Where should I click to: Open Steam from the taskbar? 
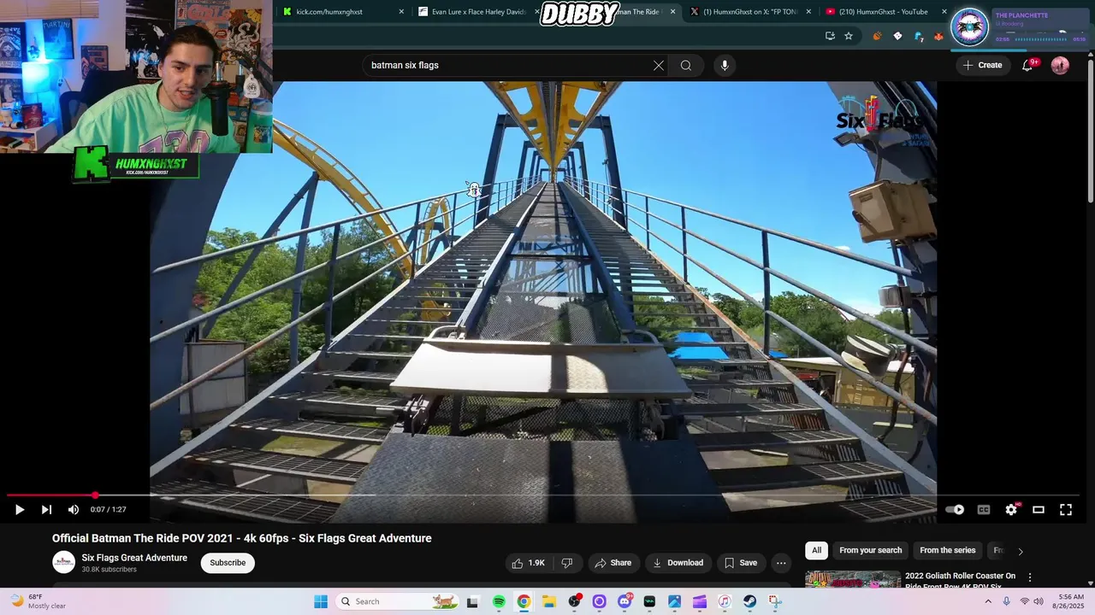(749, 601)
